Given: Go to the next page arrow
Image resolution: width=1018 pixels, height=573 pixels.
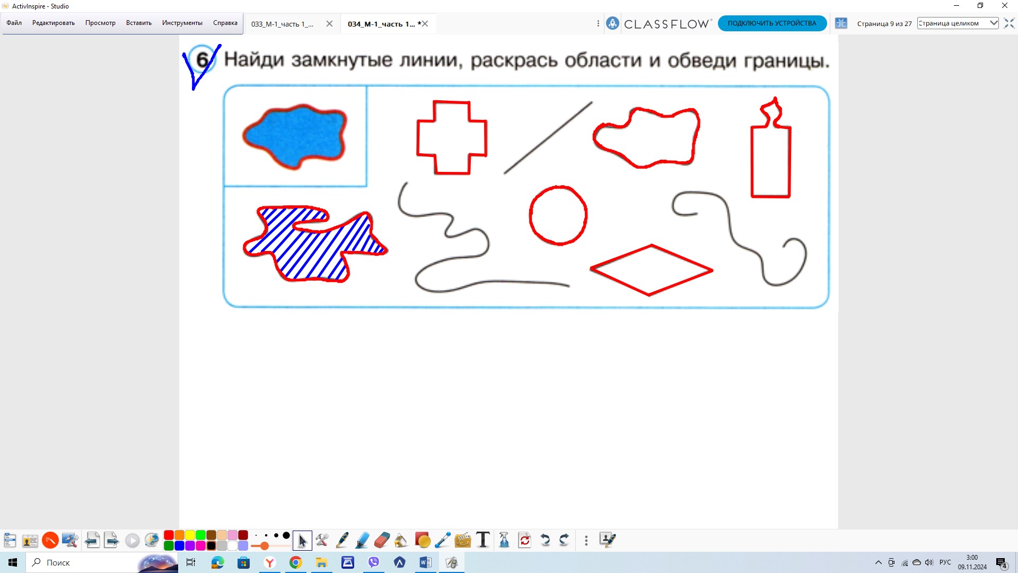Looking at the screenshot, I should 111,540.
